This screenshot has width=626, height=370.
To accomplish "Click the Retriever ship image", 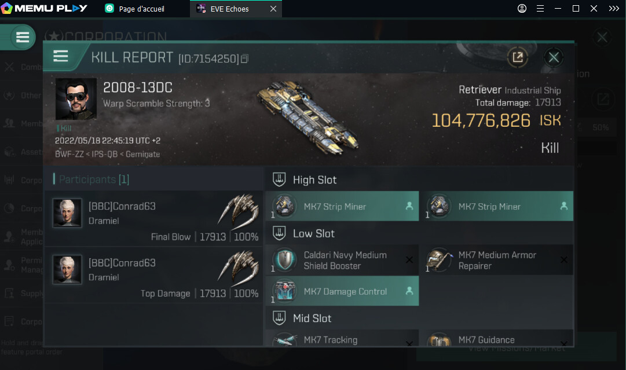I will point(307,116).
